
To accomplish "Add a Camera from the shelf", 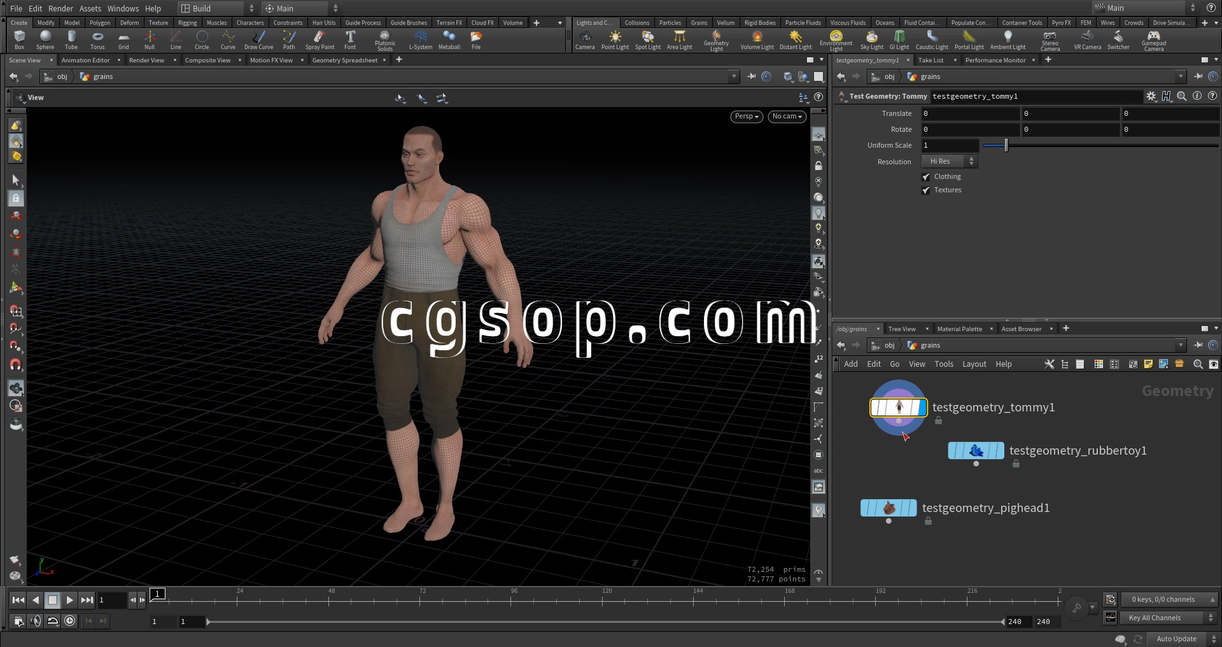I will click(584, 39).
